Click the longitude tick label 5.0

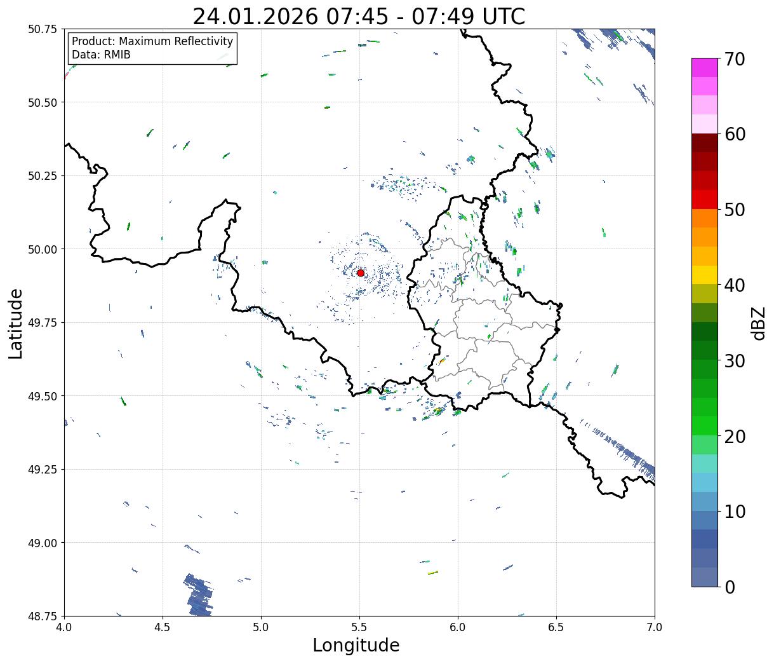click(x=261, y=627)
